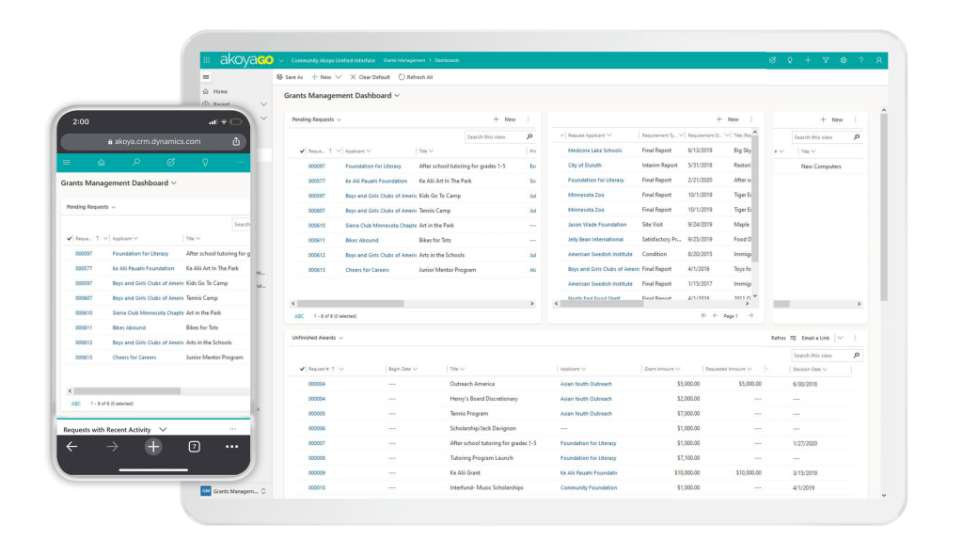Click search magnifier in Unfinished Awards view
963x556 pixels.
click(x=856, y=355)
